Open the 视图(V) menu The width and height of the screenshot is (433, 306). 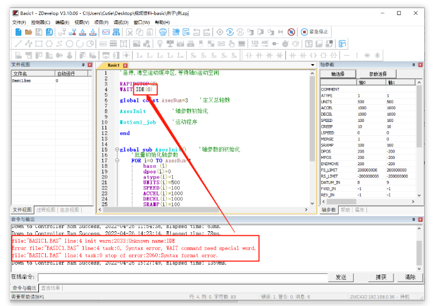click(82, 23)
